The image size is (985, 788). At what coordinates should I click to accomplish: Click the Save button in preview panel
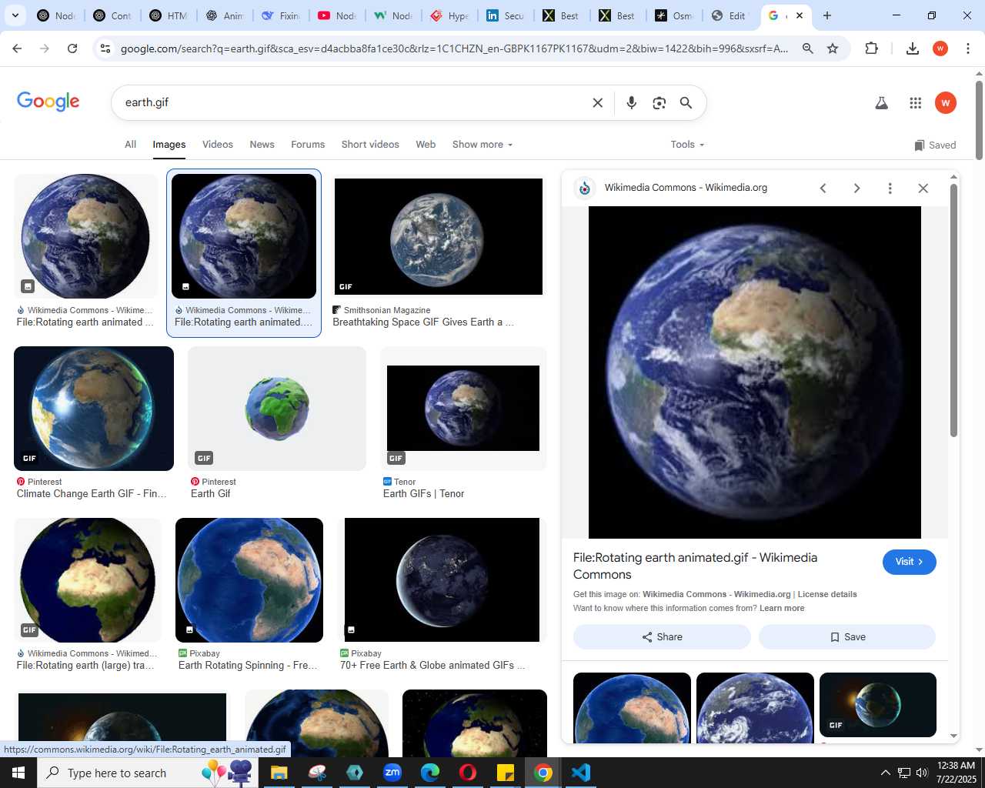847,637
